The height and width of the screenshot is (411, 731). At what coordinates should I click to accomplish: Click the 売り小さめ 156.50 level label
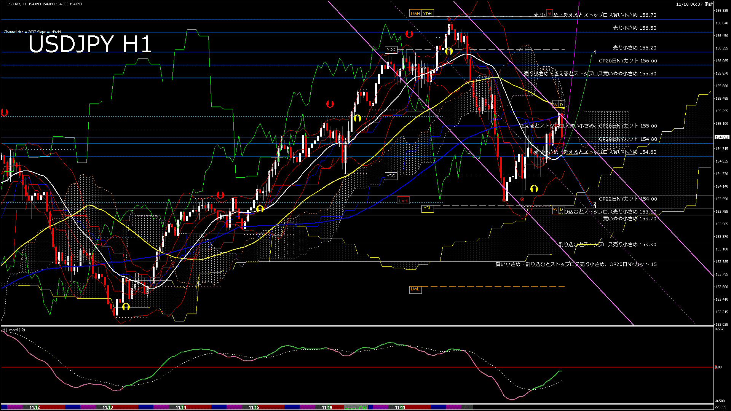pos(634,28)
